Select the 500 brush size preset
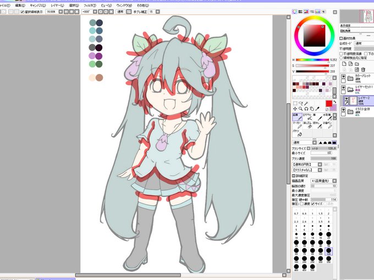The height and width of the screenshot is (280, 374). pos(312,267)
